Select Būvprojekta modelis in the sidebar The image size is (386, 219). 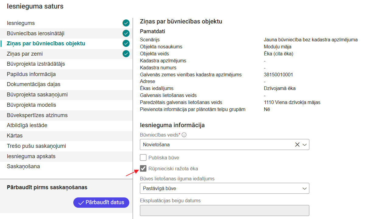click(31, 105)
